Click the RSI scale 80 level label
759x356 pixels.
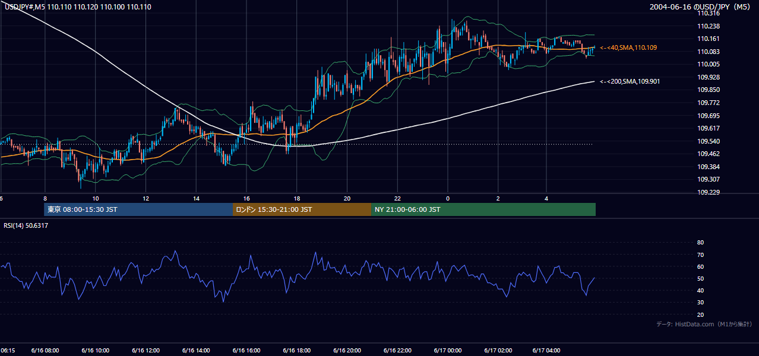pyautogui.click(x=700, y=243)
